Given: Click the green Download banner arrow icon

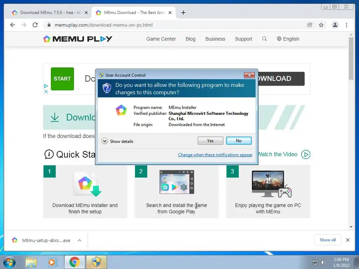Looking at the screenshot, I should pyautogui.click(x=55, y=117).
